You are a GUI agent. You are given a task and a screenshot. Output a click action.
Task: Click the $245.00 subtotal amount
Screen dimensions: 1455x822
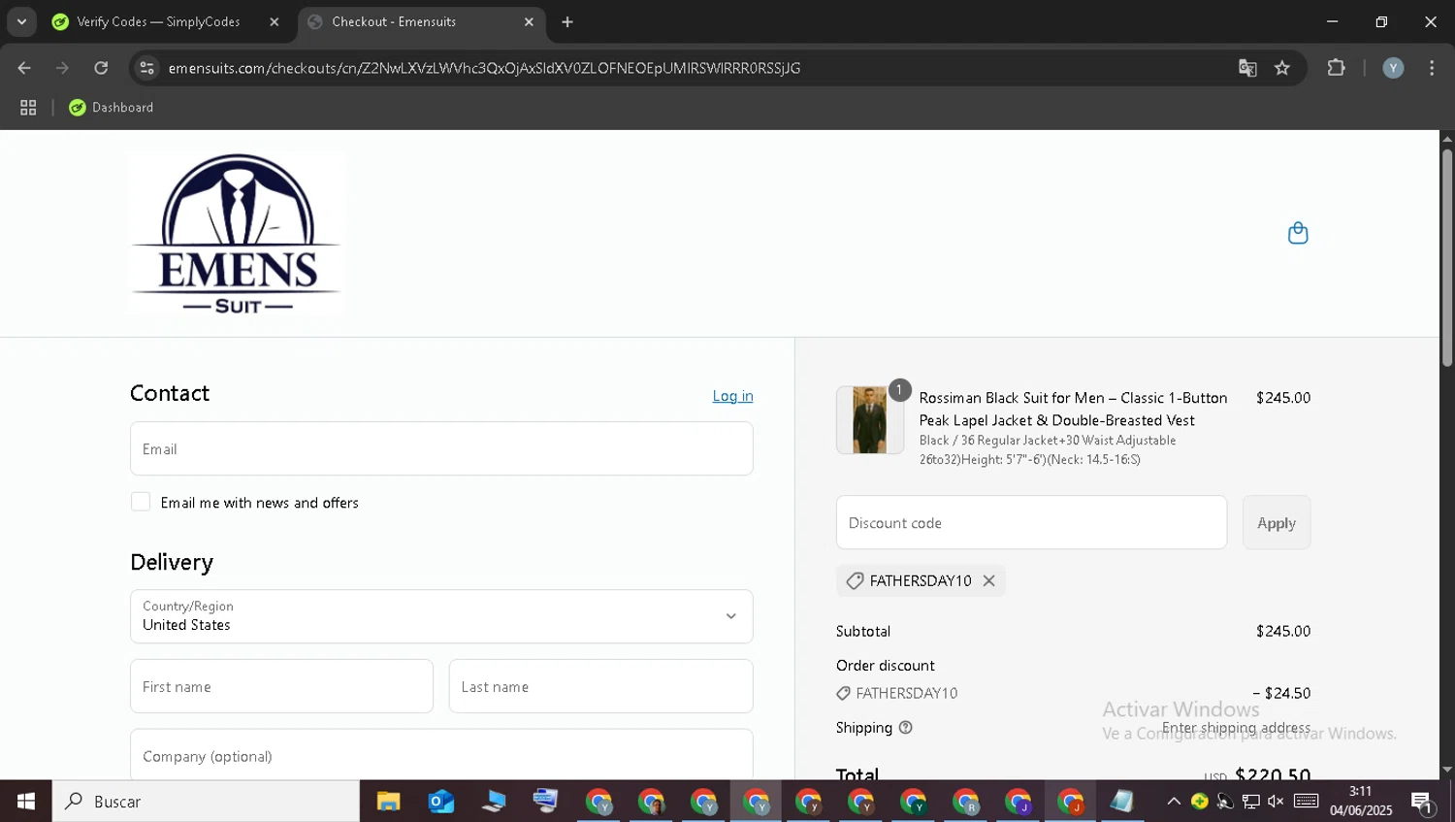[x=1282, y=631]
